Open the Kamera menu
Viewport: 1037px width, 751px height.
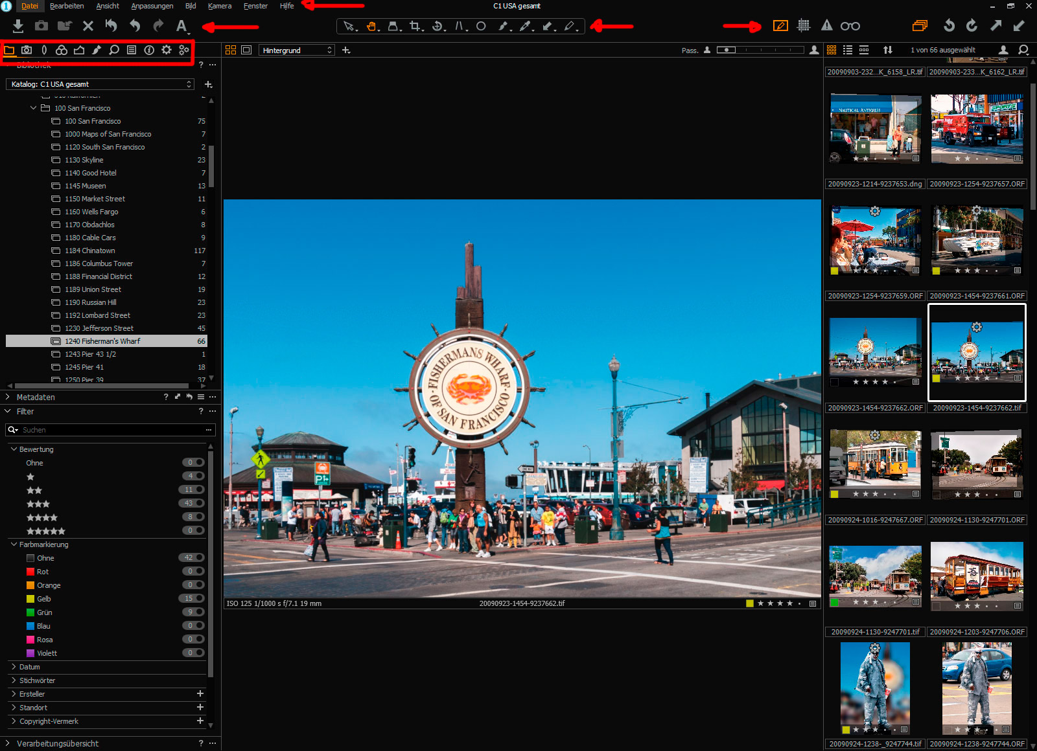[220, 6]
